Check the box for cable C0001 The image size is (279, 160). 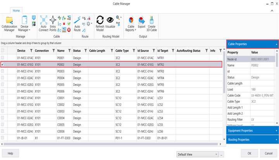click(x=2, y=98)
